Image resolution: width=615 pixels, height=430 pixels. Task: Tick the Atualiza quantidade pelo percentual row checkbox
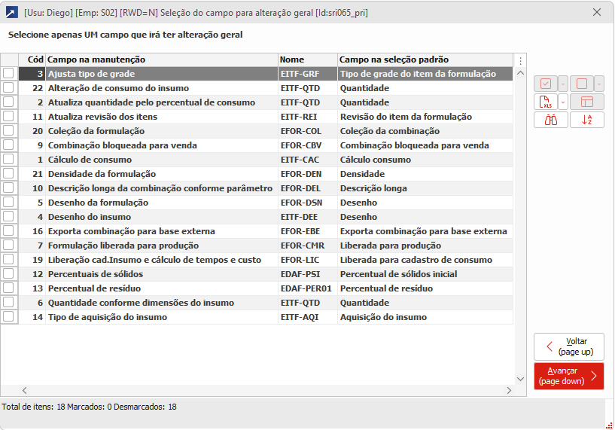8,102
